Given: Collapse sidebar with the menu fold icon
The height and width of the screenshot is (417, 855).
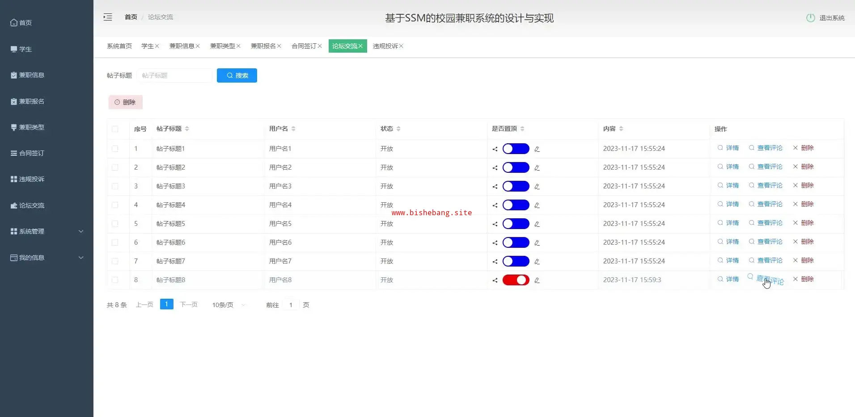Looking at the screenshot, I should (x=108, y=17).
